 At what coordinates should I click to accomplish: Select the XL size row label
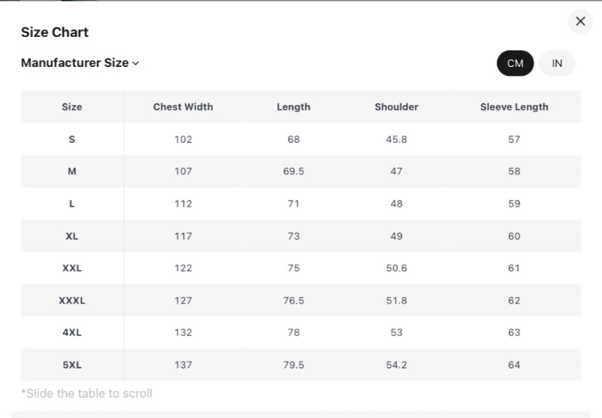click(72, 236)
